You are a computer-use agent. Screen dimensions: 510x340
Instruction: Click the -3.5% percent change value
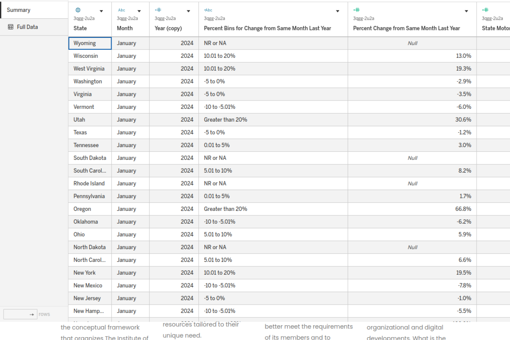pyautogui.click(x=464, y=94)
